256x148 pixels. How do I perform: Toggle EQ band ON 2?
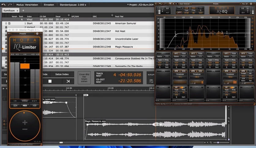coord(176,54)
